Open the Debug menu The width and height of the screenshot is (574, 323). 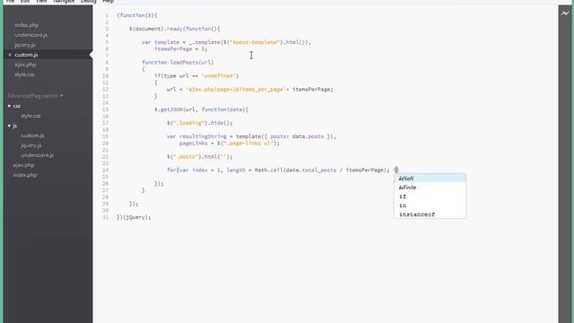pyautogui.click(x=88, y=2)
